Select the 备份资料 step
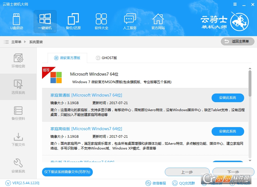Image resolution: width=257 pixels, height=187 pixels. coord(18,113)
